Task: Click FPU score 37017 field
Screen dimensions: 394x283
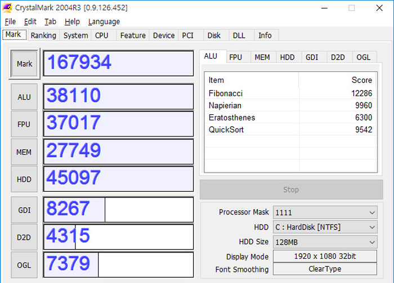Action: coord(118,124)
